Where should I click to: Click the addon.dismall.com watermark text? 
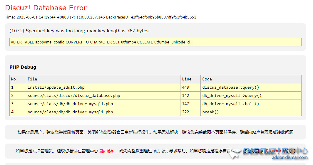pos(290,158)
